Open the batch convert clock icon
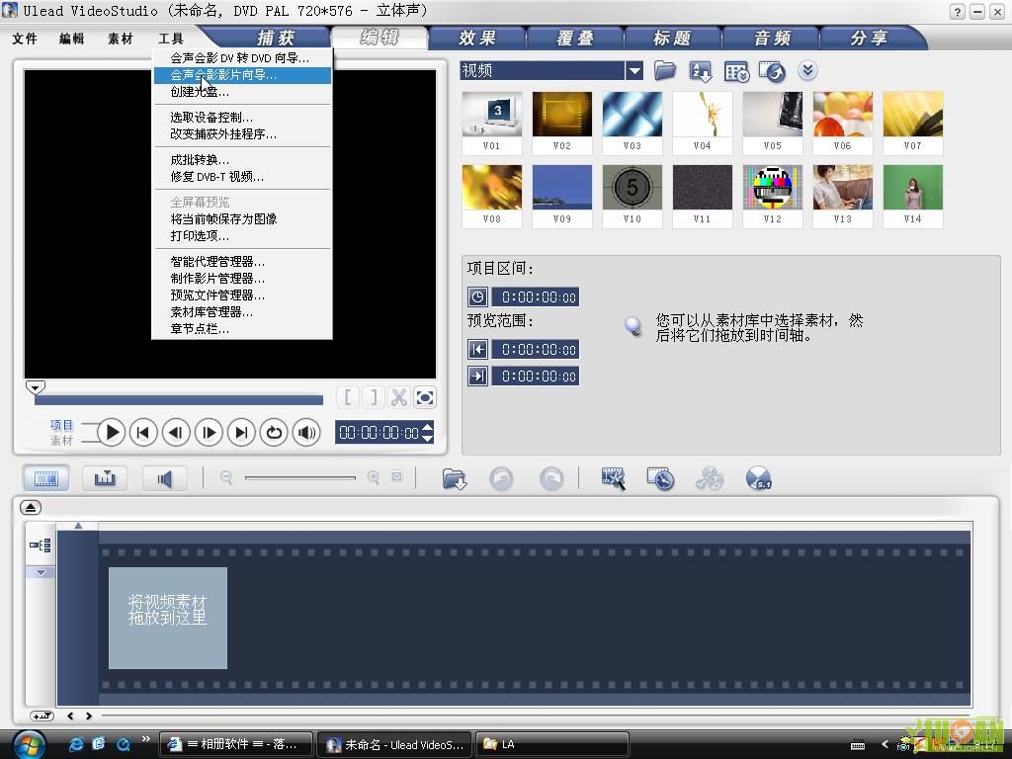This screenshot has width=1012, height=759. click(x=660, y=479)
